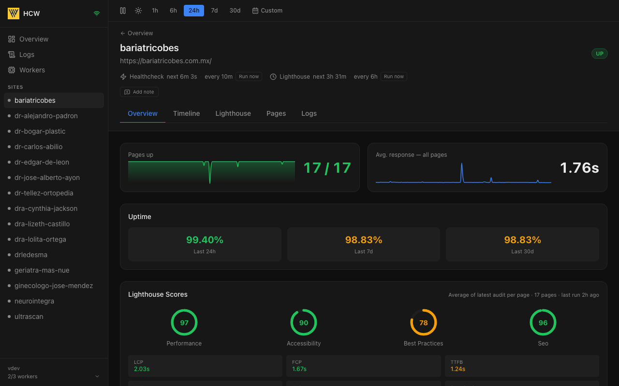Select the 7d time range

pyautogui.click(x=214, y=11)
